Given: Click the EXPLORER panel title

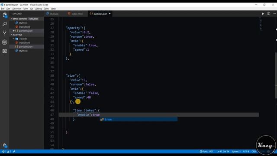Looking at the screenshot, I should [17, 14].
